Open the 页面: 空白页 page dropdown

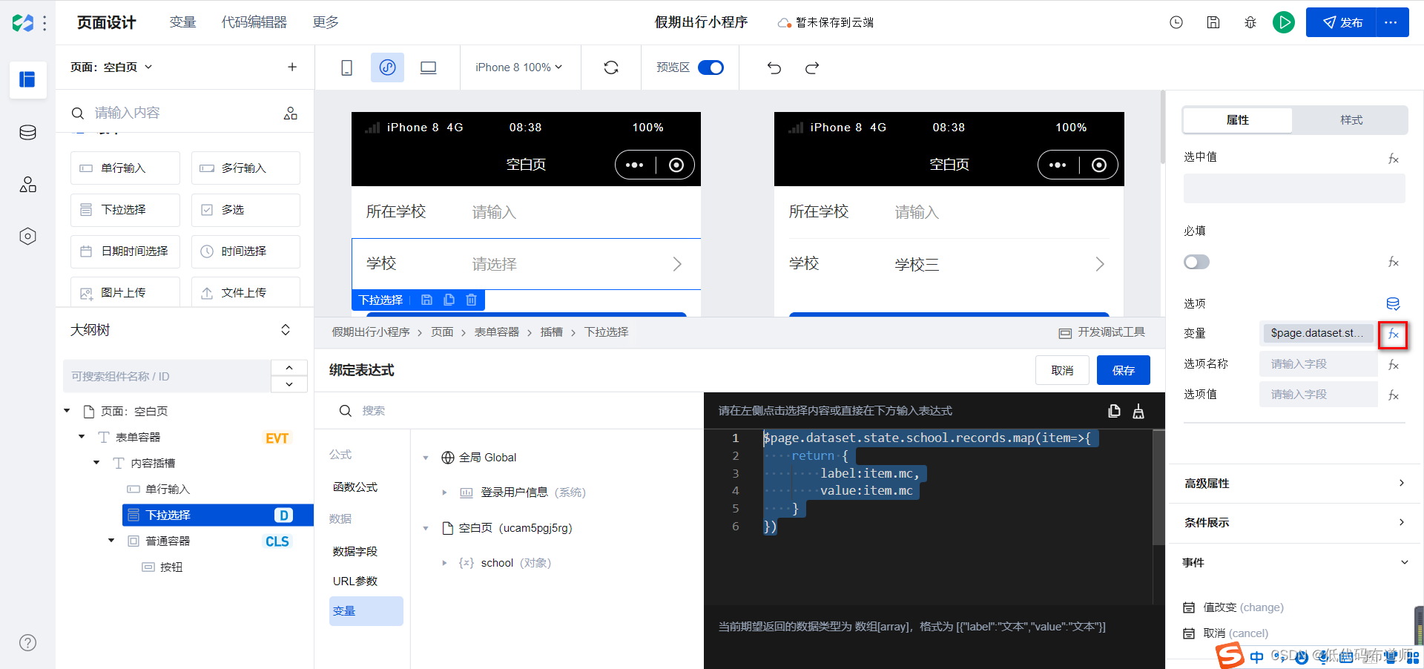click(x=111, y=67)
